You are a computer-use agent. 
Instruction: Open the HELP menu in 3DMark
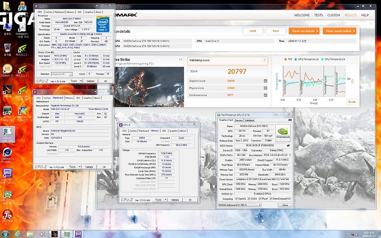tap(365, 15)
